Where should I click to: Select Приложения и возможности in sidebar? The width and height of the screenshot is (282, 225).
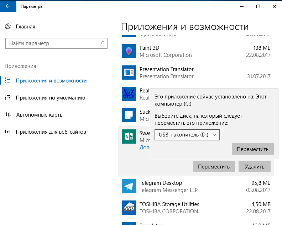[51, 81]
